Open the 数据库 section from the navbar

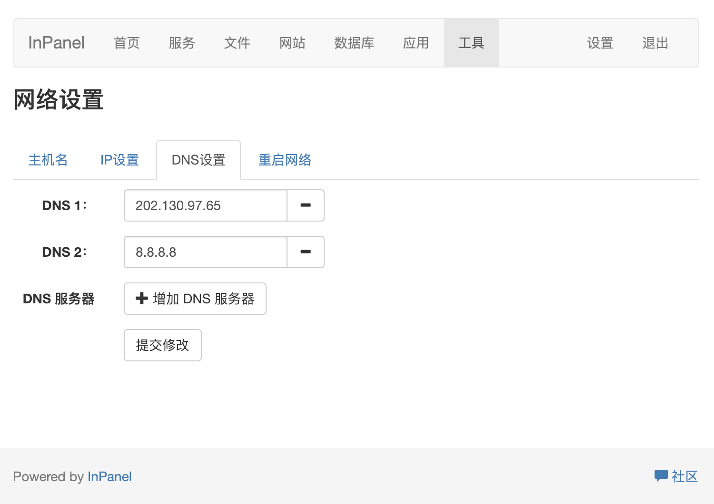[x=354, y=43]
